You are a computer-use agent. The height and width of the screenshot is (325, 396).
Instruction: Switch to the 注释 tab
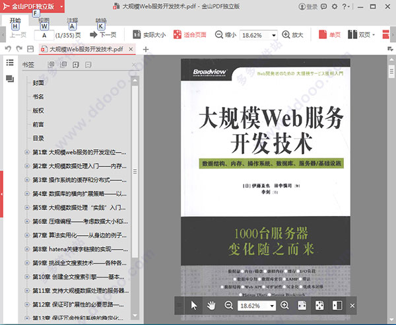[72, 20]
